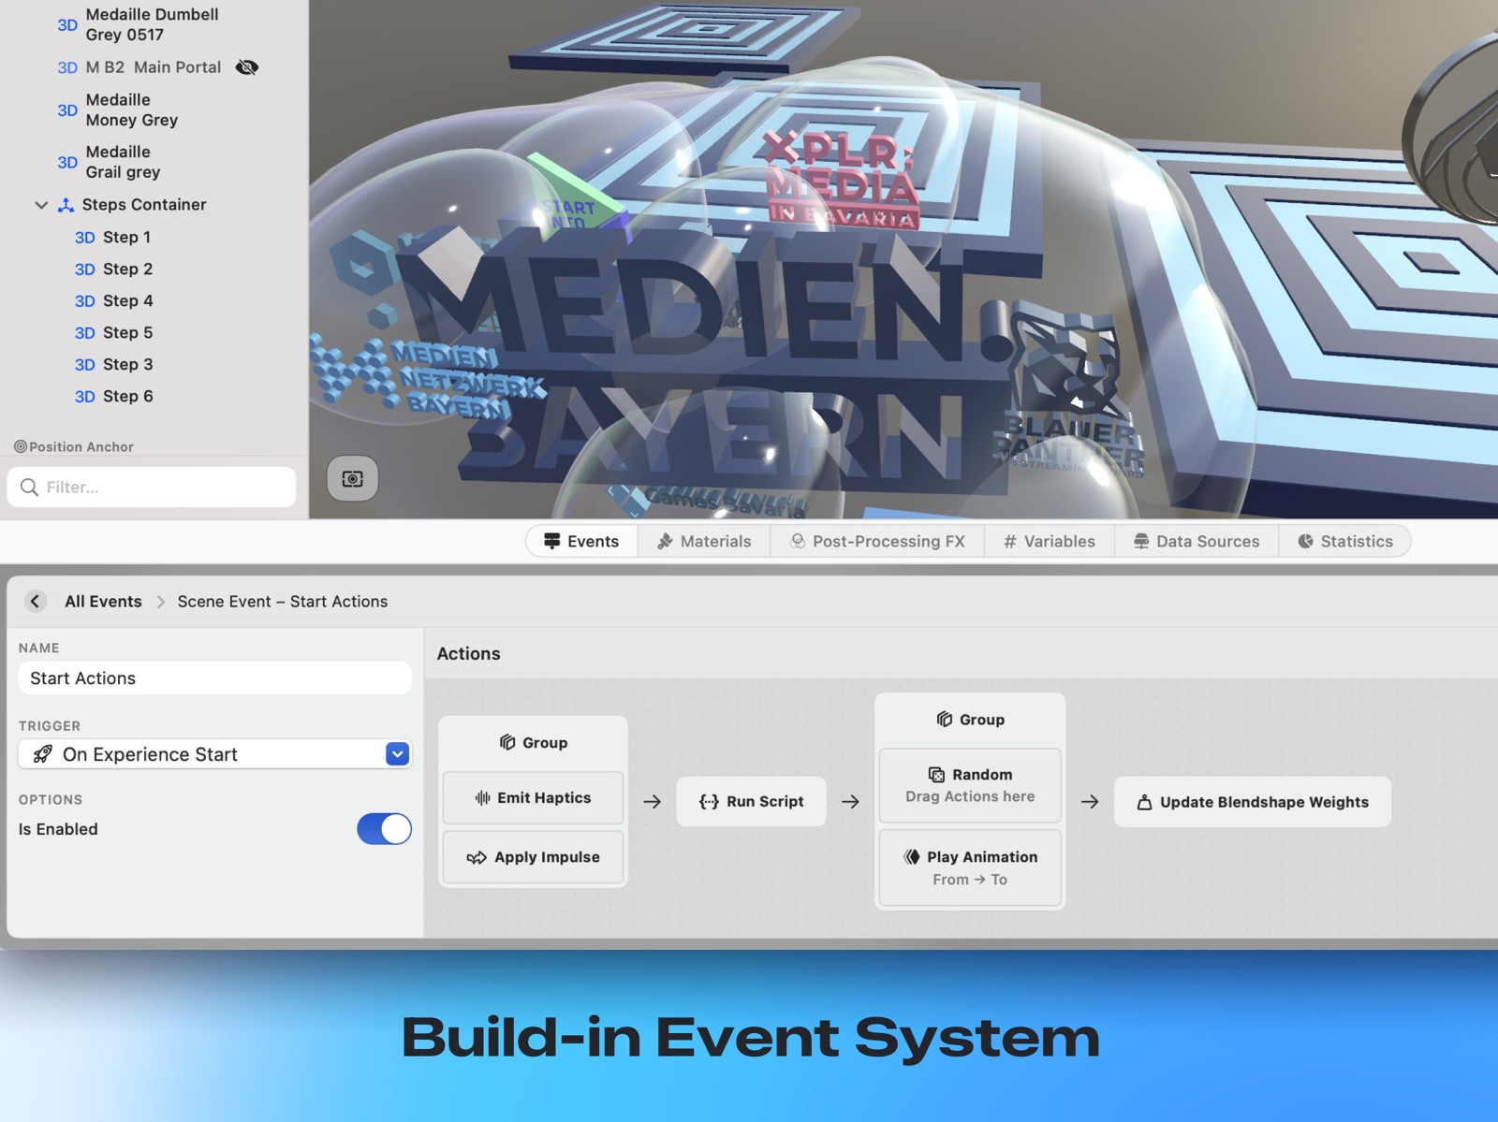The image size is (1498, 1122).
Task: Toggle visibility of M B2 Main Portal
Action: tap(247, 67)
